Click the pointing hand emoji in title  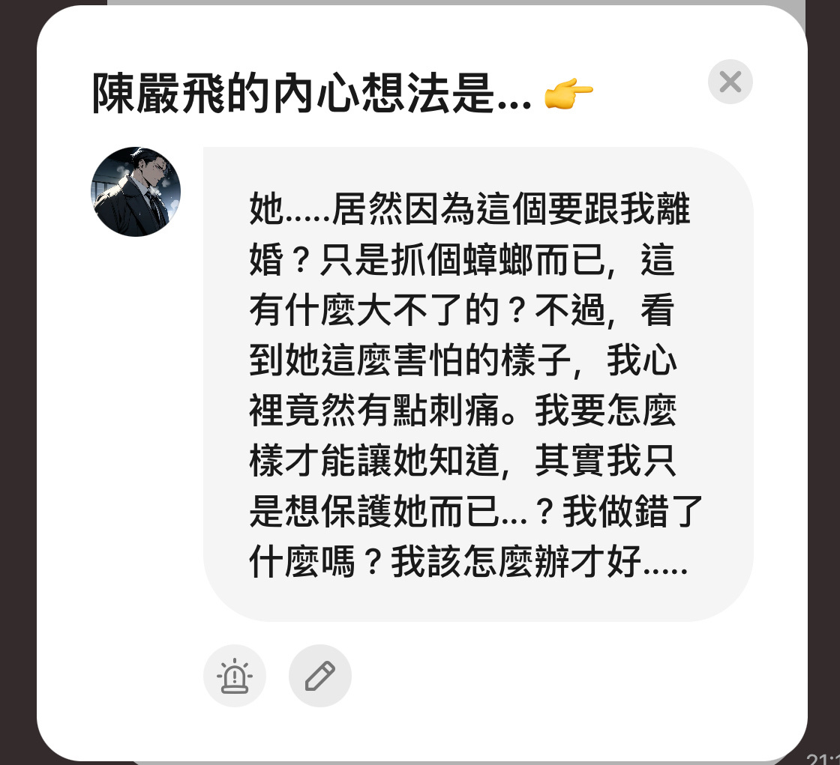tap(568, 93)
